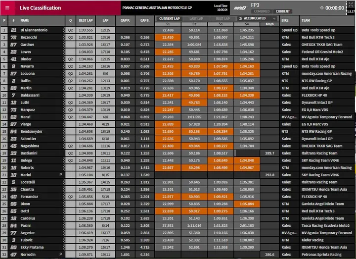Click the Km/h speed header
356x259 pixels.
269,24
